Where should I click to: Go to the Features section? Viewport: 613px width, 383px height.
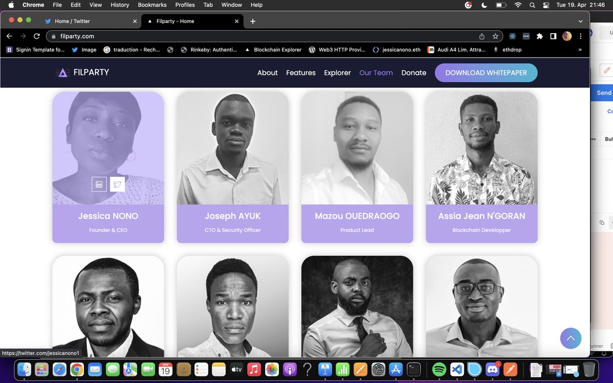tap(301, 73)
